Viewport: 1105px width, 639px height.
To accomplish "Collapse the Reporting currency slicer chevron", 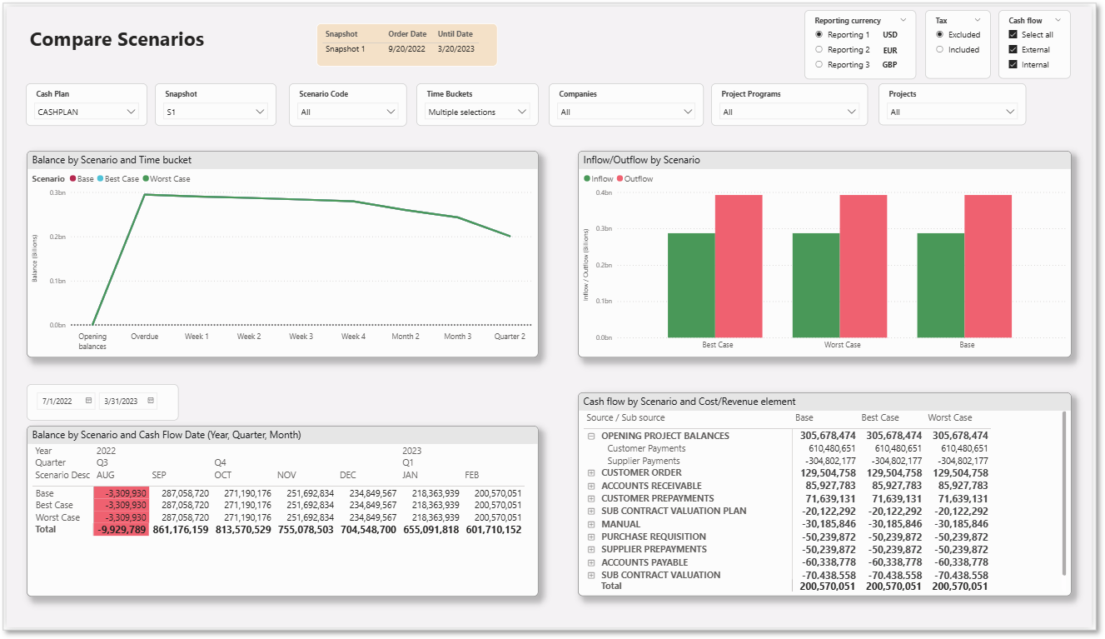I will click(902, 21).
